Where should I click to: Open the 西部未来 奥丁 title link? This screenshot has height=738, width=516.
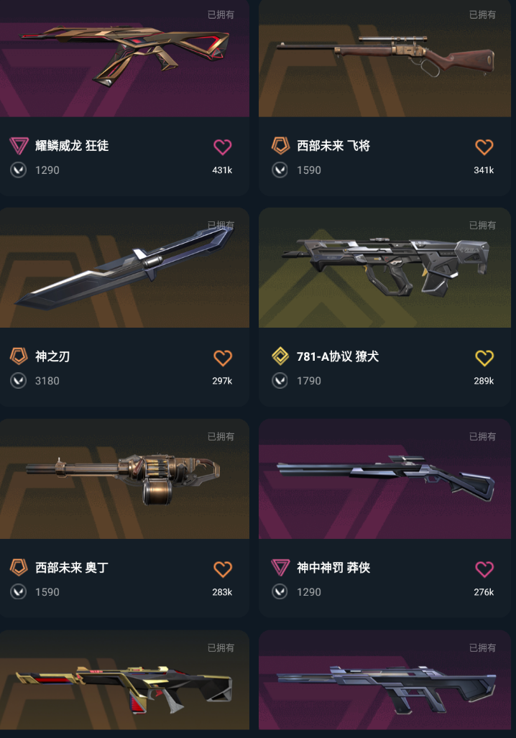tap(72, 568)
